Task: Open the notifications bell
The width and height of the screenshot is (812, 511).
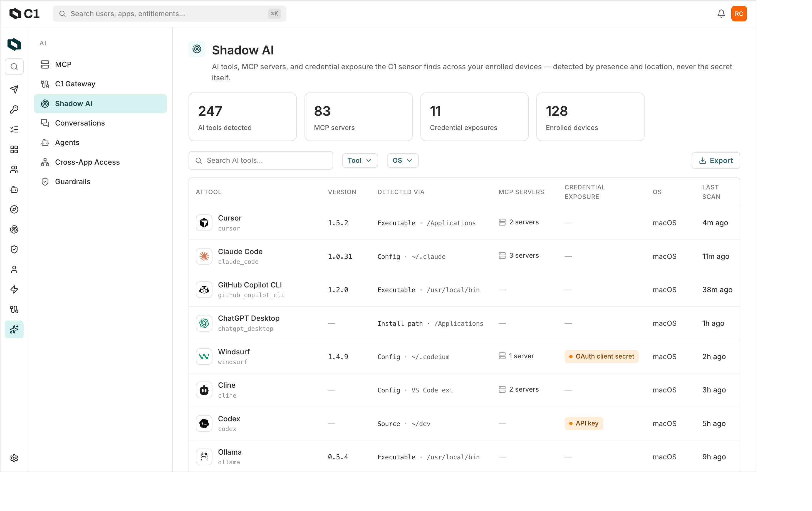Action: coord(721,14)
